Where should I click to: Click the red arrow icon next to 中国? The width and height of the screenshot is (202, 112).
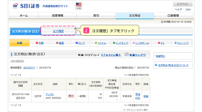click(37, 43)
